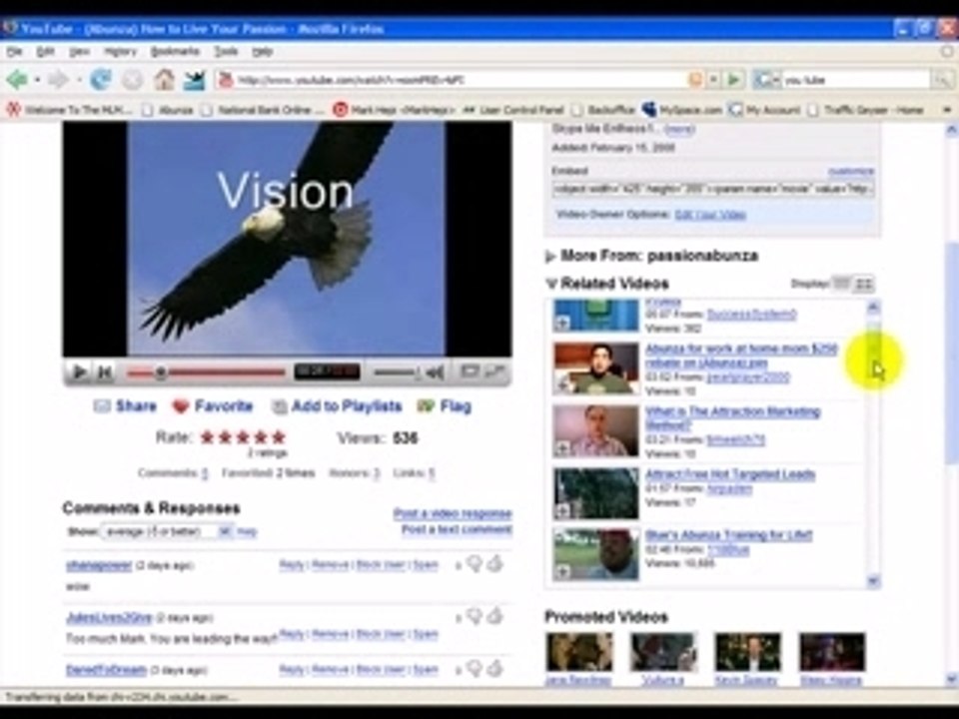The image size is (959, 719).
Task: Open the File menu
Action: click(x=14, y=52)
